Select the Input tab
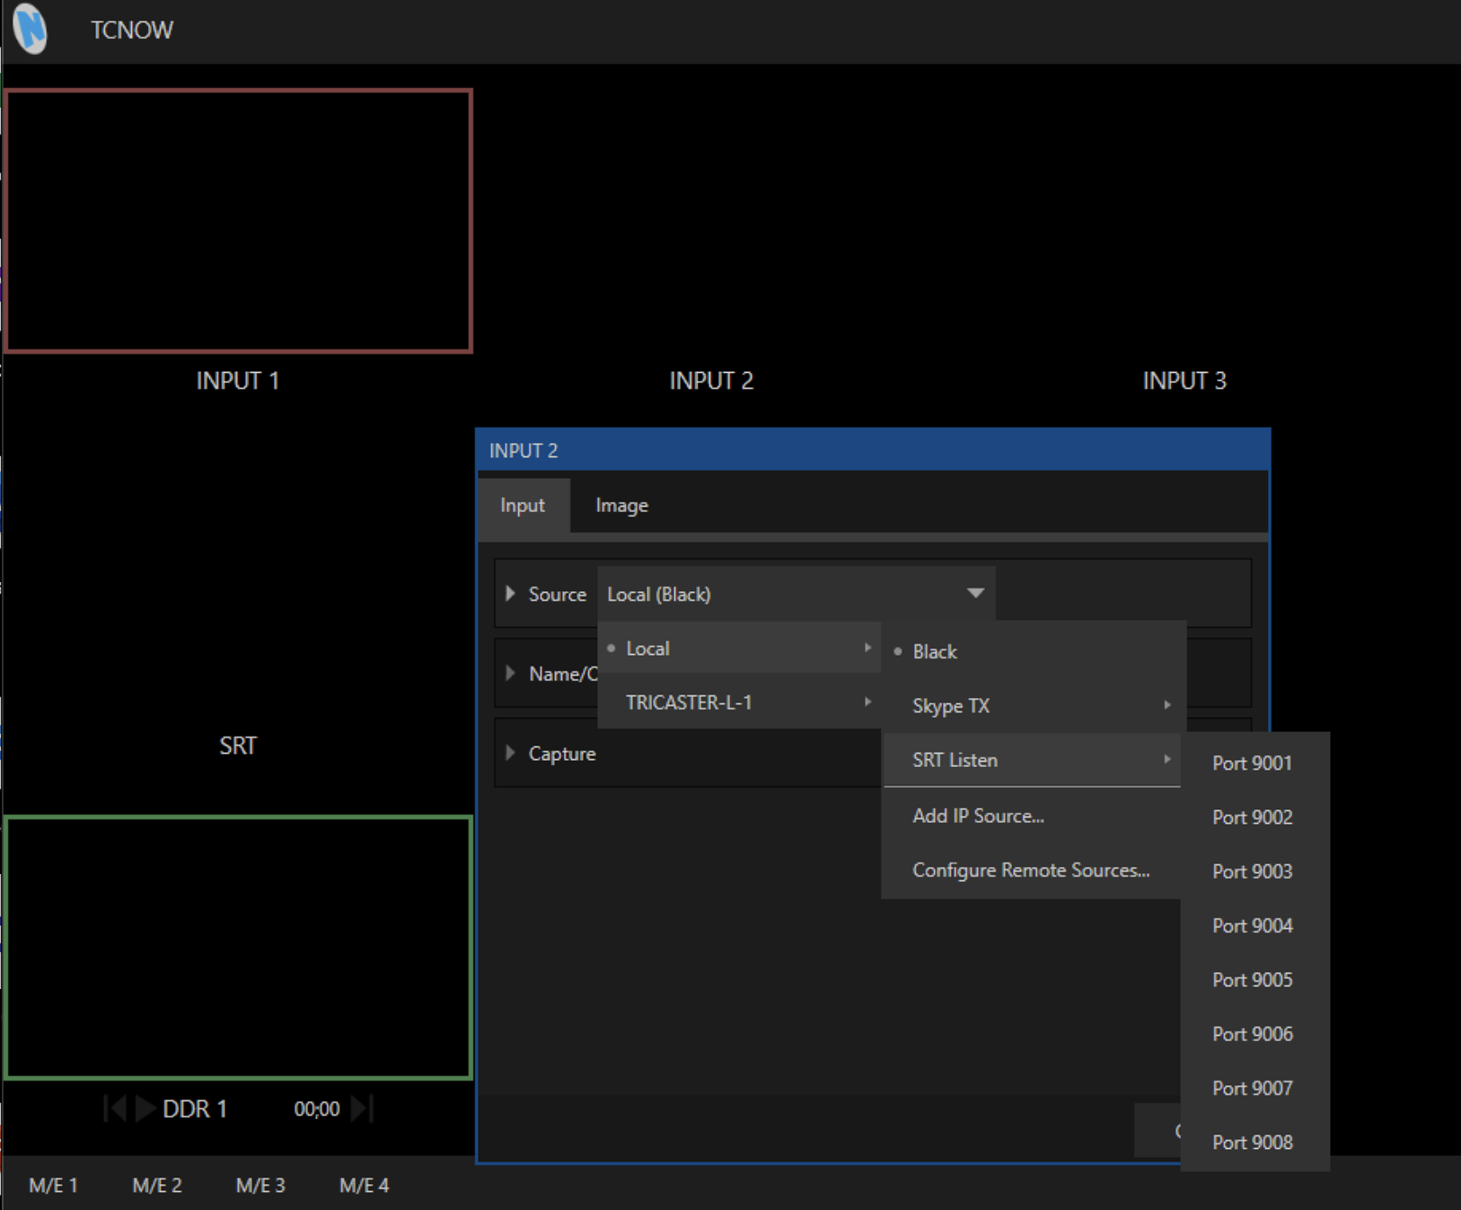 tap(523, 505)
